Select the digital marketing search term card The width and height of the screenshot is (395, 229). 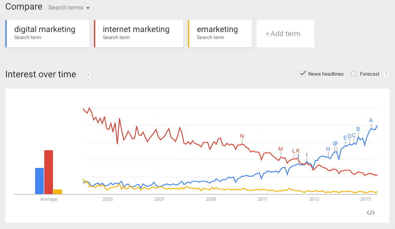47,34
